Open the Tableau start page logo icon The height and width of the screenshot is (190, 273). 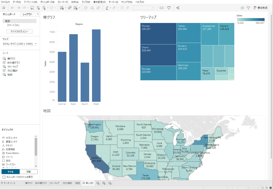4,8
